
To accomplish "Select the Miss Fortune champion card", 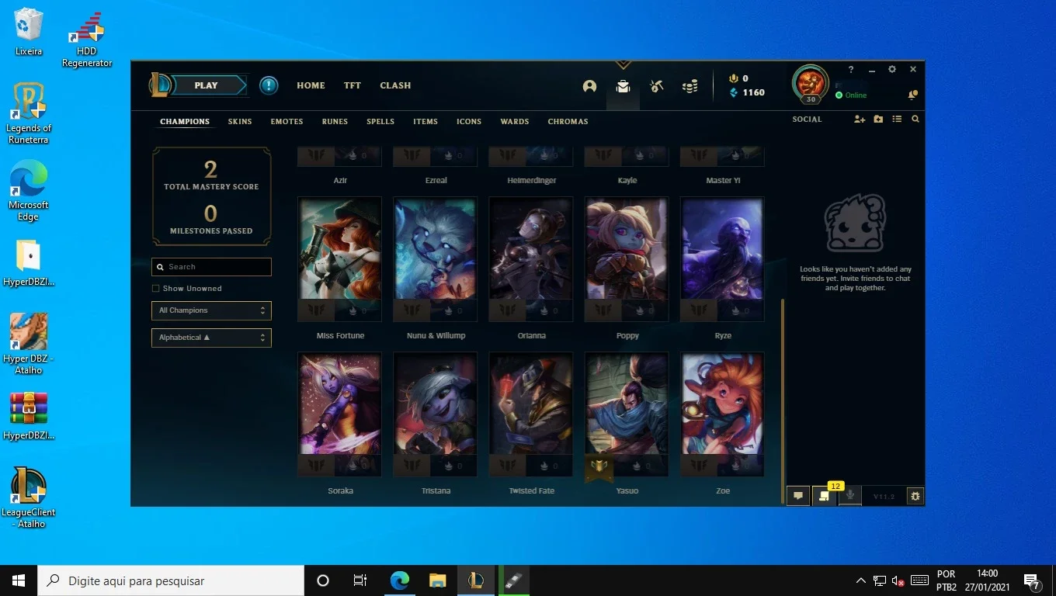I will point(340,259).
